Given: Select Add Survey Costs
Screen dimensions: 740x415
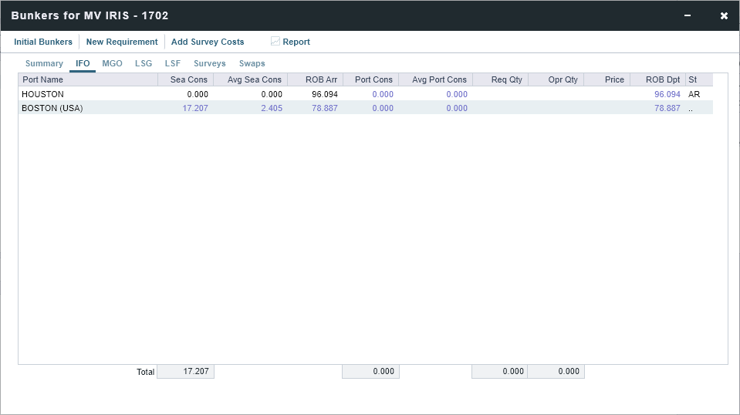Looking at the screenshot, I should [x=208, y=42].
